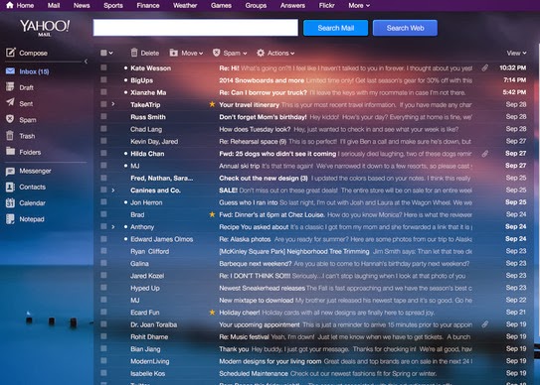The width and height of the screenshot is (540, 385).
Task: Click the Delete trash icon in toolbar
Action: coord(134,53)
